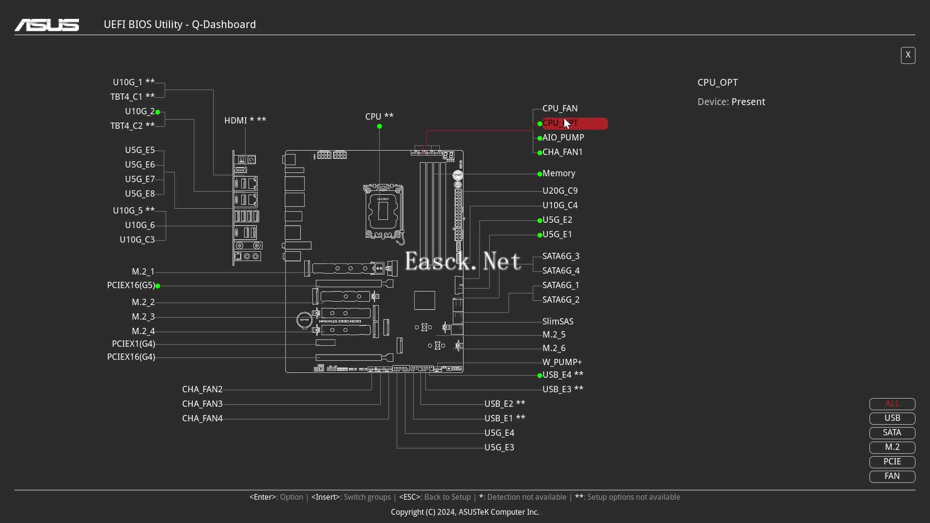This screenshot has width=930, height=523.
Task: Choose the AIO_PUMP header label
Action: click(x=563, y=138)
